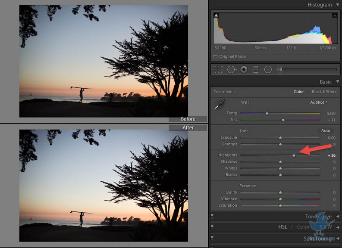
Task: Switch treatment to Black & White
Action: 324,92
